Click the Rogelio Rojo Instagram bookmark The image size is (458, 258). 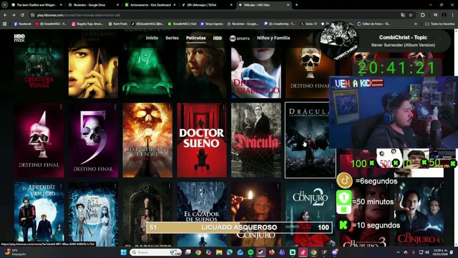[x=87, y=24]
